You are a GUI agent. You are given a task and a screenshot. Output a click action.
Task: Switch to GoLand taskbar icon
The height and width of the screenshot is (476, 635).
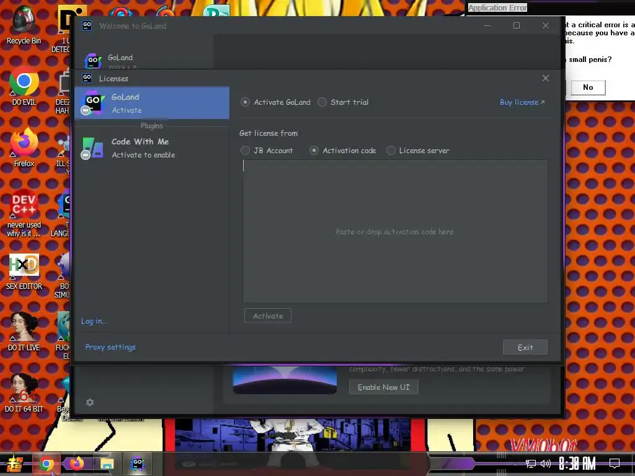pyautogui.click(x=138, y=464)
